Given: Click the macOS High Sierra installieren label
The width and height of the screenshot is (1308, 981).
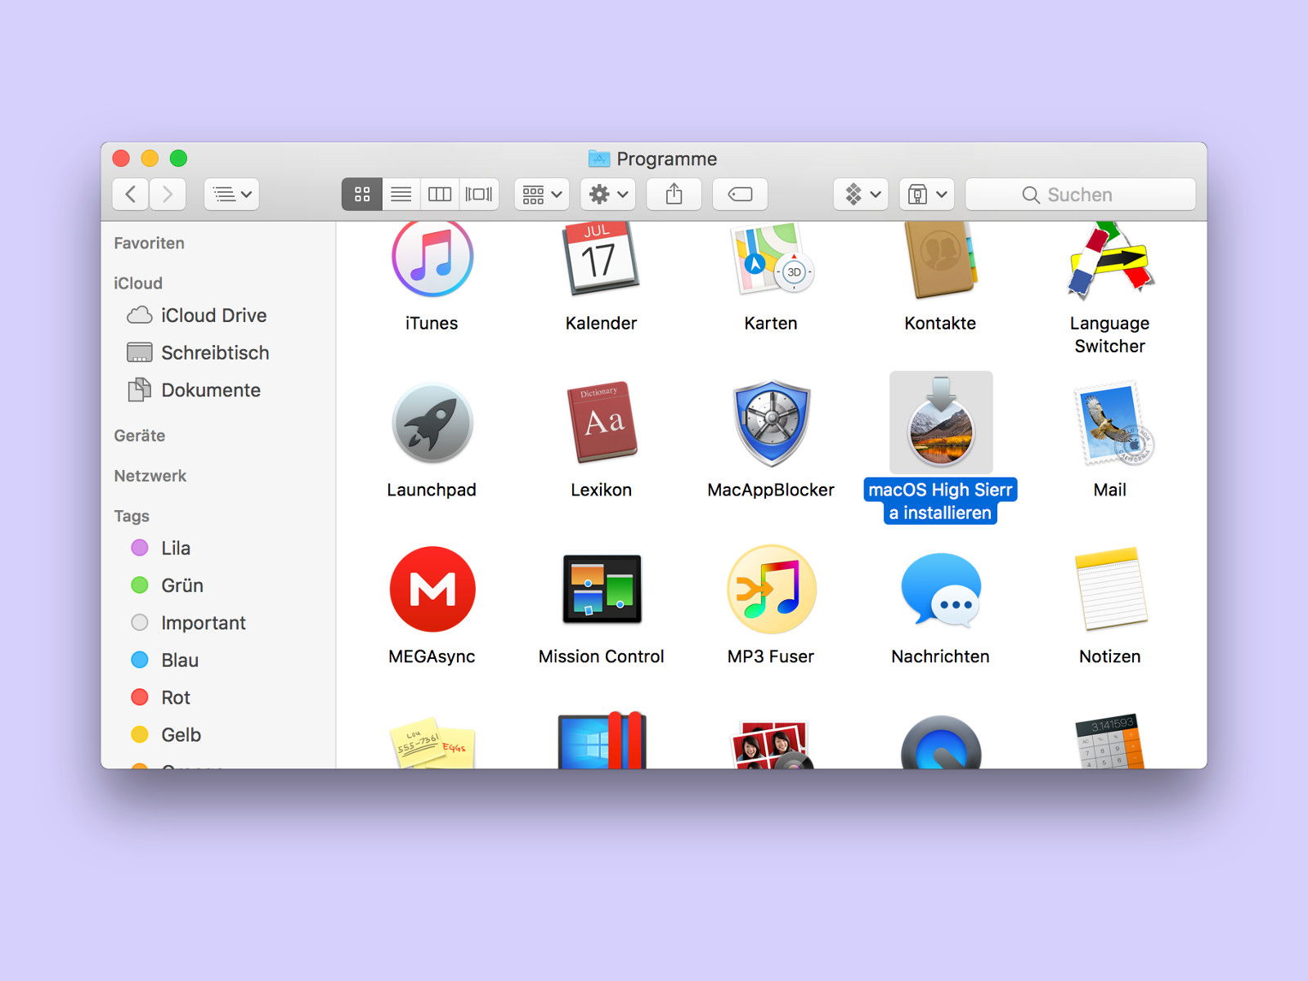Looking at the screenshot, I should click(940, 501).
